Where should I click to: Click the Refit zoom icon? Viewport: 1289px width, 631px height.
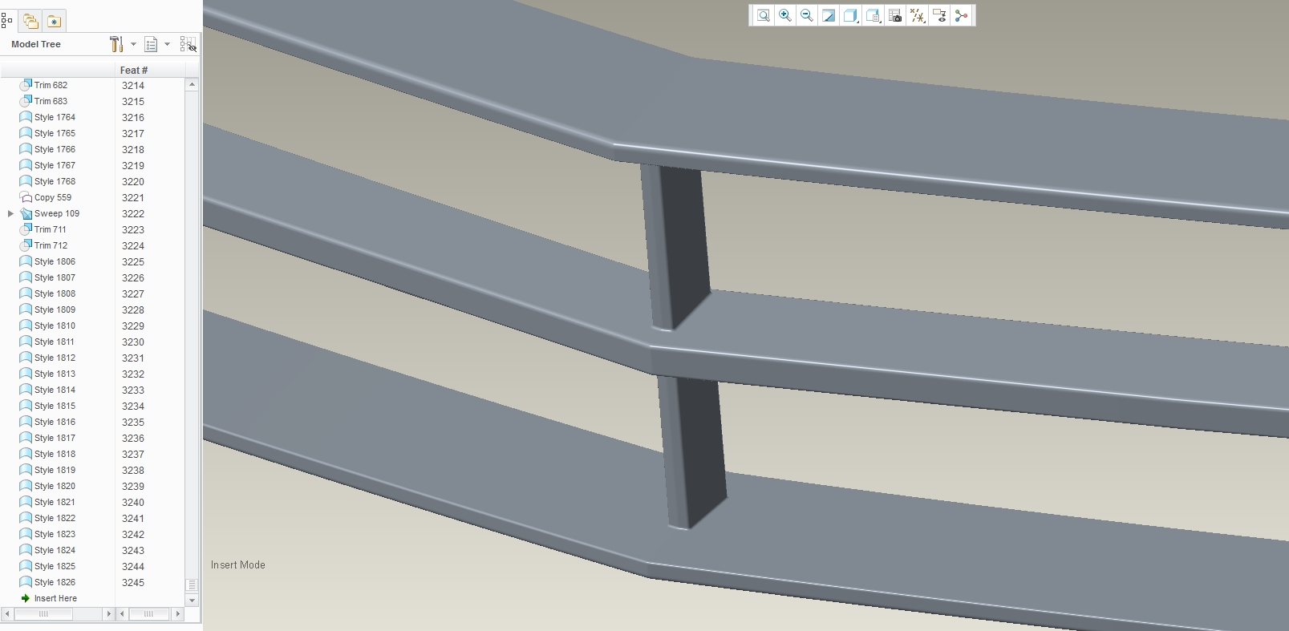(x=763, y=15)
